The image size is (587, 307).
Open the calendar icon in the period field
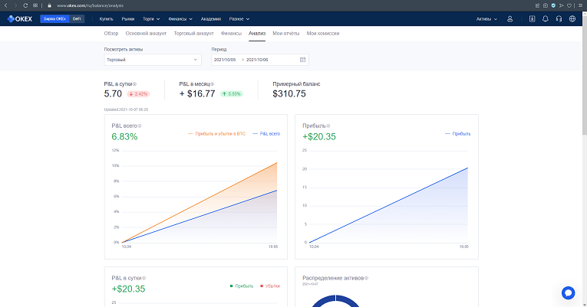pos(303,60)
